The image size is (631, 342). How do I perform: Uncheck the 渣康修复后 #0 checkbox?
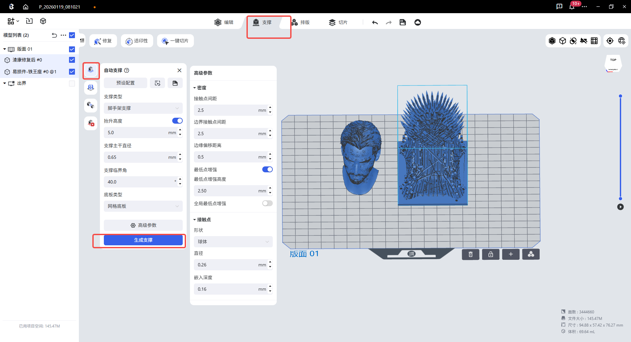(x=72, y=60)
